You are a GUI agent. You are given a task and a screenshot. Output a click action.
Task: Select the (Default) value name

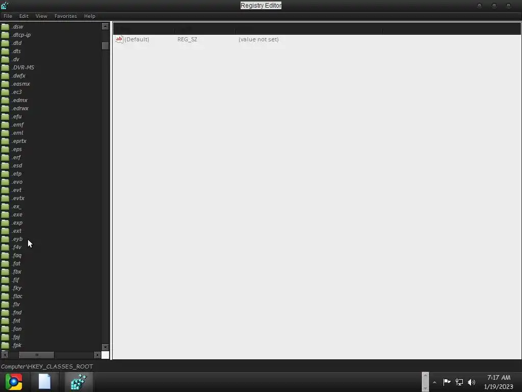point(137,39)
